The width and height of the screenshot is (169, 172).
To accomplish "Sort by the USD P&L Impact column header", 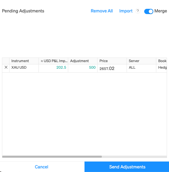I will pos(53,61).
